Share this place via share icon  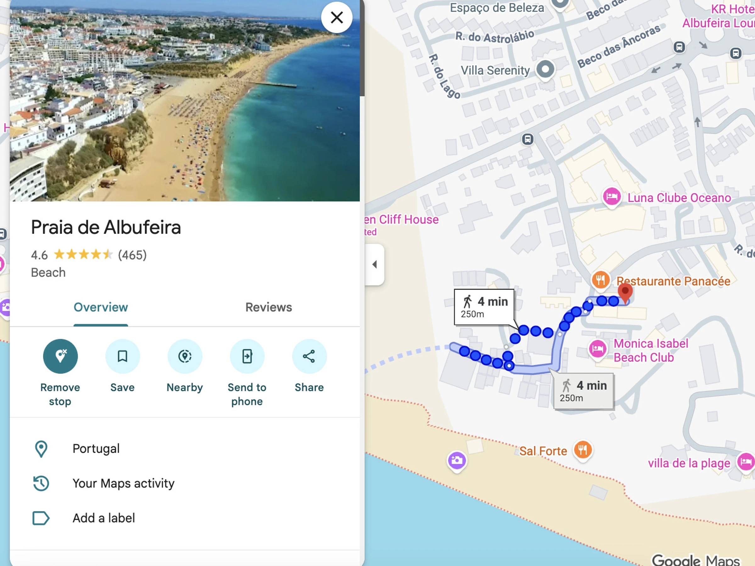(309, 356)
